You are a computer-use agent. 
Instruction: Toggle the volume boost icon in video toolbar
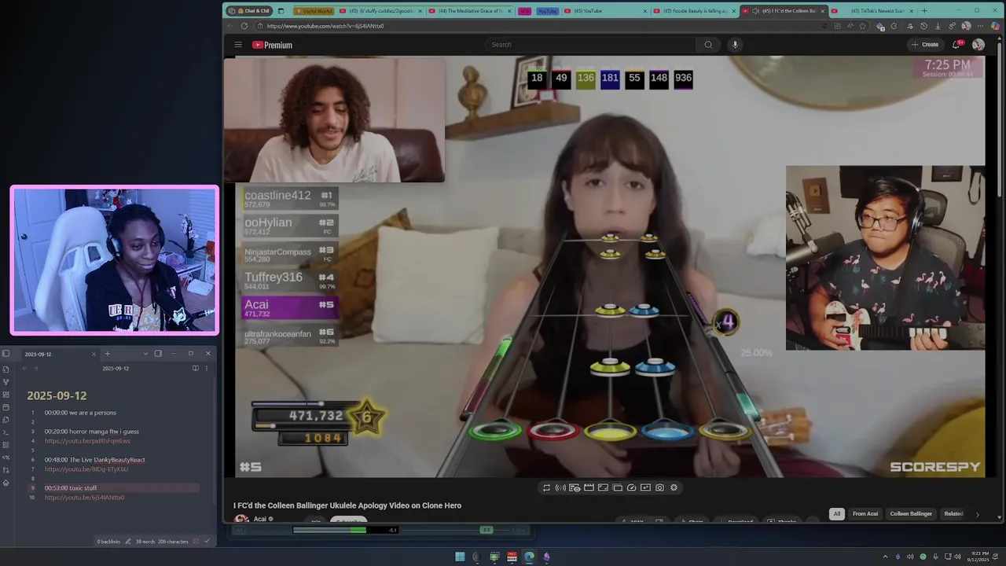pyautogui.click(x=560, y=487)
